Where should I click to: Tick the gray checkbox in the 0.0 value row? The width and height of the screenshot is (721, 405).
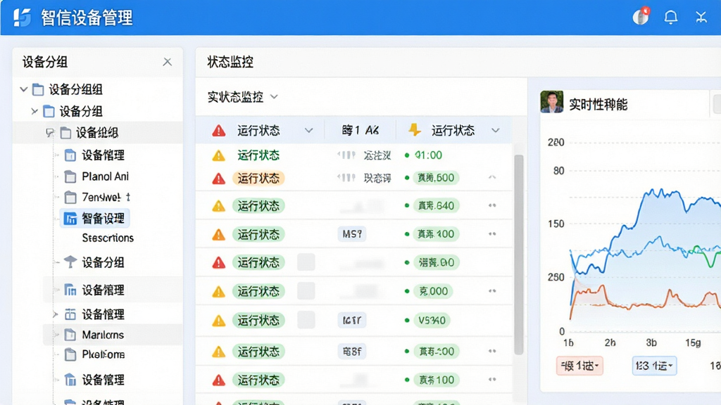click(x=306, y=263)
